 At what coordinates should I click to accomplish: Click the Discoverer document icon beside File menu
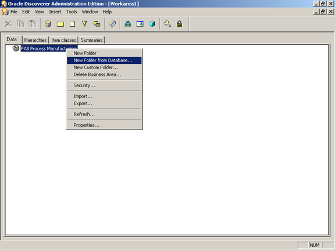5,12
